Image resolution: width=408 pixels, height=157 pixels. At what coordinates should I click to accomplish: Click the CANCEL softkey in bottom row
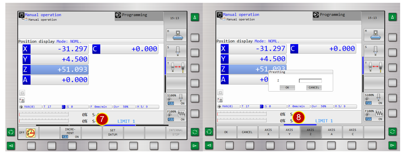(x=247, y=132)
